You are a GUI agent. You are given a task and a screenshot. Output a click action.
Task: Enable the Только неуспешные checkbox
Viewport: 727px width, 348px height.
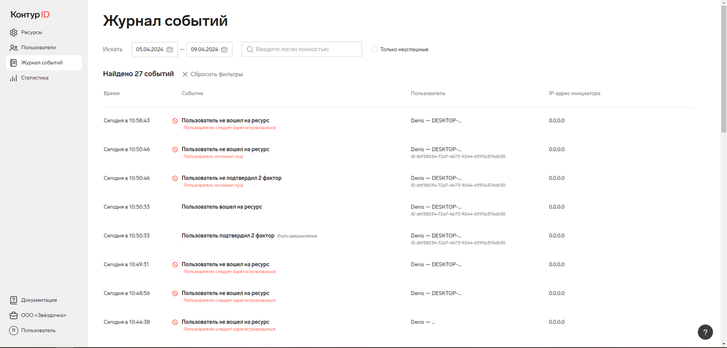pos(374,49)
